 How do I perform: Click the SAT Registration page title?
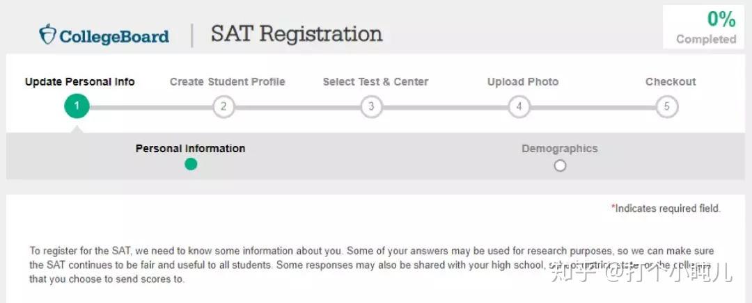[x=297, y=33]
